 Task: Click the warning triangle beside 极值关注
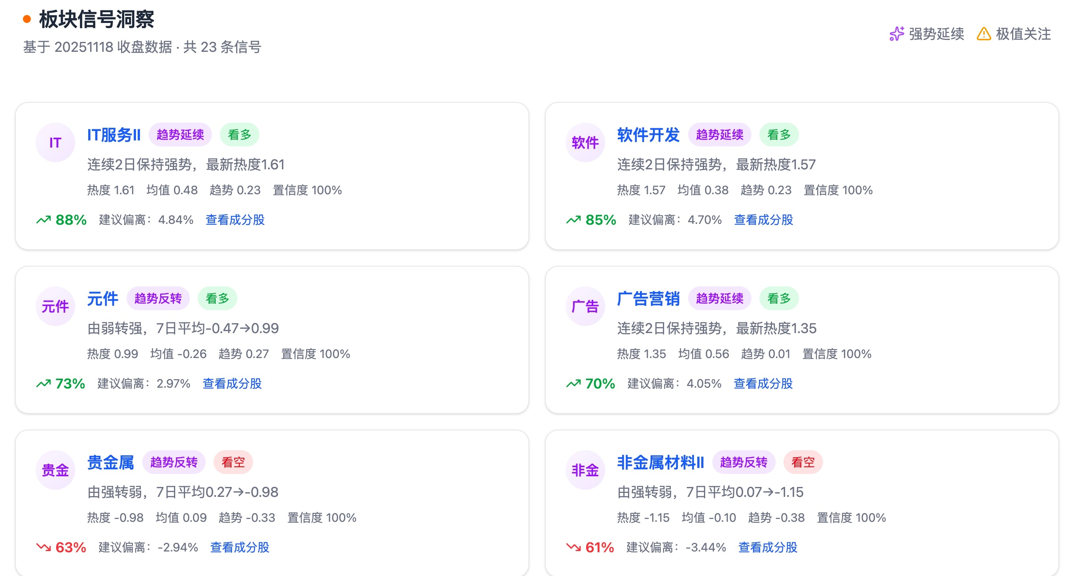click(984, 34)
